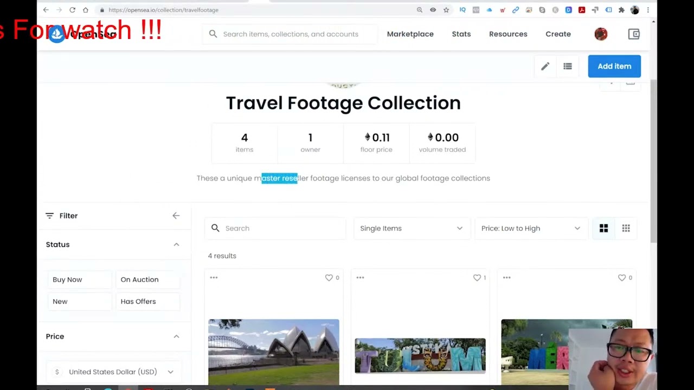Open the Tulum sign thumbnail
The image size is (694, 390).
pyautogui.click(x=420, y=356)
